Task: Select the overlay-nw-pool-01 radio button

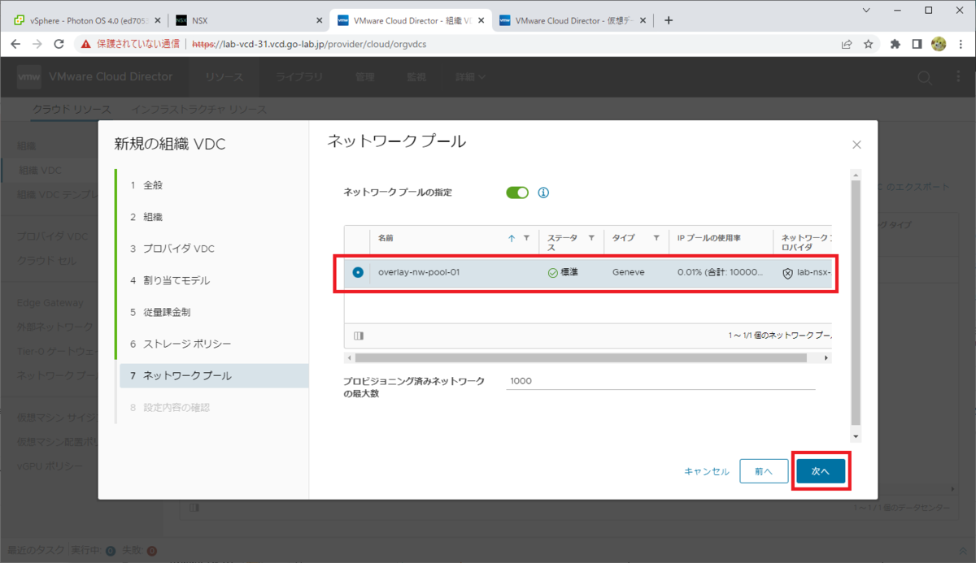Action: (358, 272)
